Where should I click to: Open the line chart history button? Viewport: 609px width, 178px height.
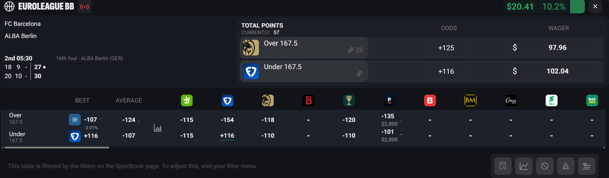coord(524,166)
